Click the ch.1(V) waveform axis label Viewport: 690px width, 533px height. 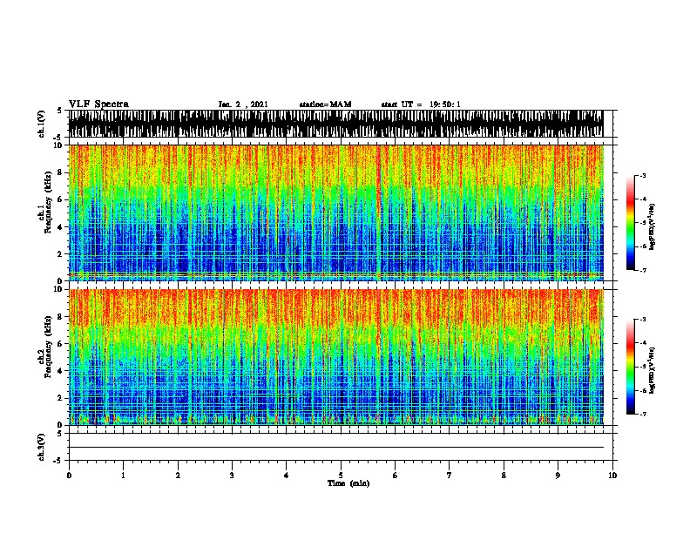pos(42,124)
